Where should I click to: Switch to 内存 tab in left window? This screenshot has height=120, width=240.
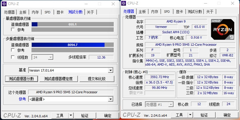click(x=35, y=12)
